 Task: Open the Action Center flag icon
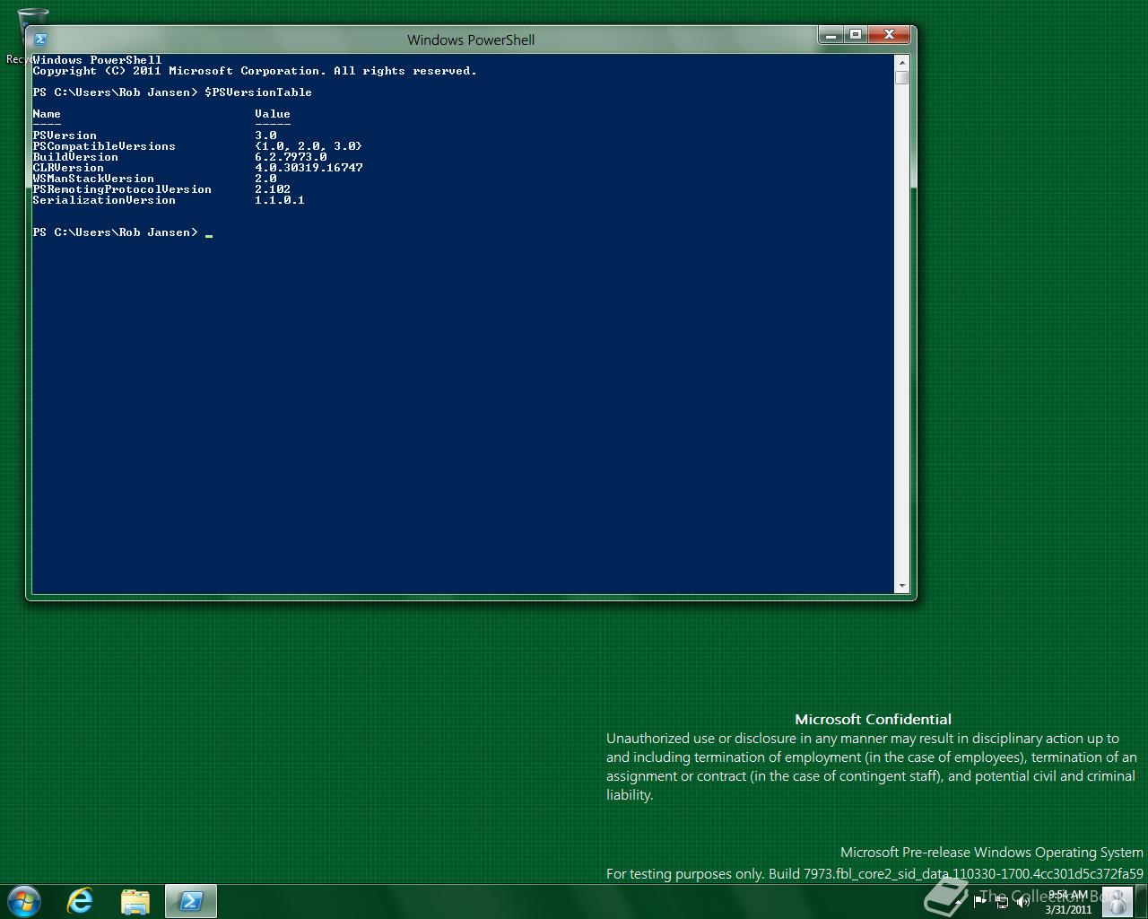979,901
